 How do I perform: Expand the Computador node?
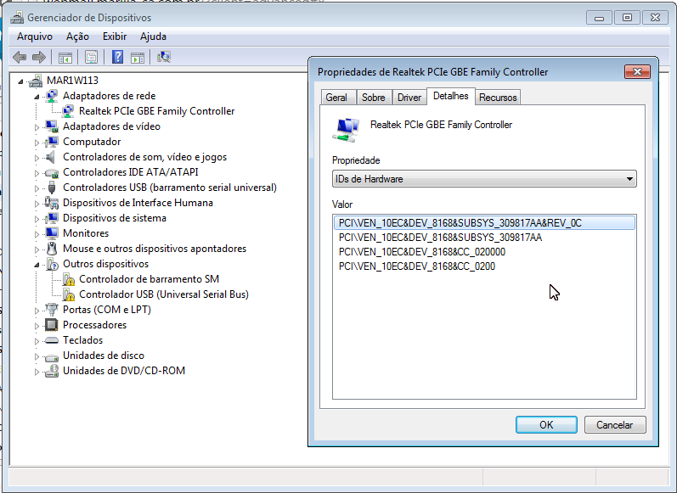tap(37, 143)
